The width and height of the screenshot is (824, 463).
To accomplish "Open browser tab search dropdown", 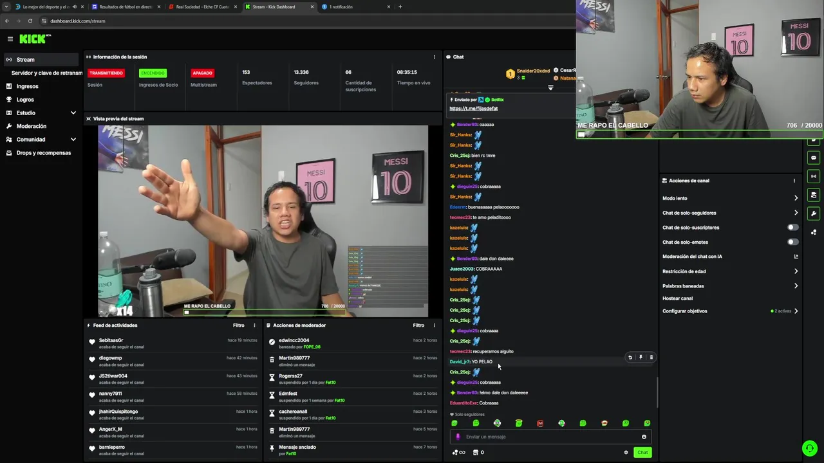I will (7, 7).
